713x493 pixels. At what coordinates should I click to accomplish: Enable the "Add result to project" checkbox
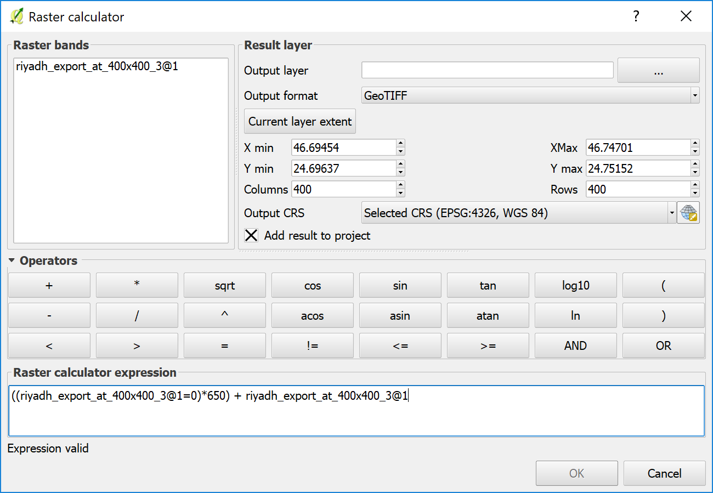(x=251, y=235)
